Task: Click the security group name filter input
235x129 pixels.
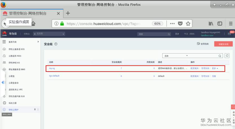Action: (203, 56)
